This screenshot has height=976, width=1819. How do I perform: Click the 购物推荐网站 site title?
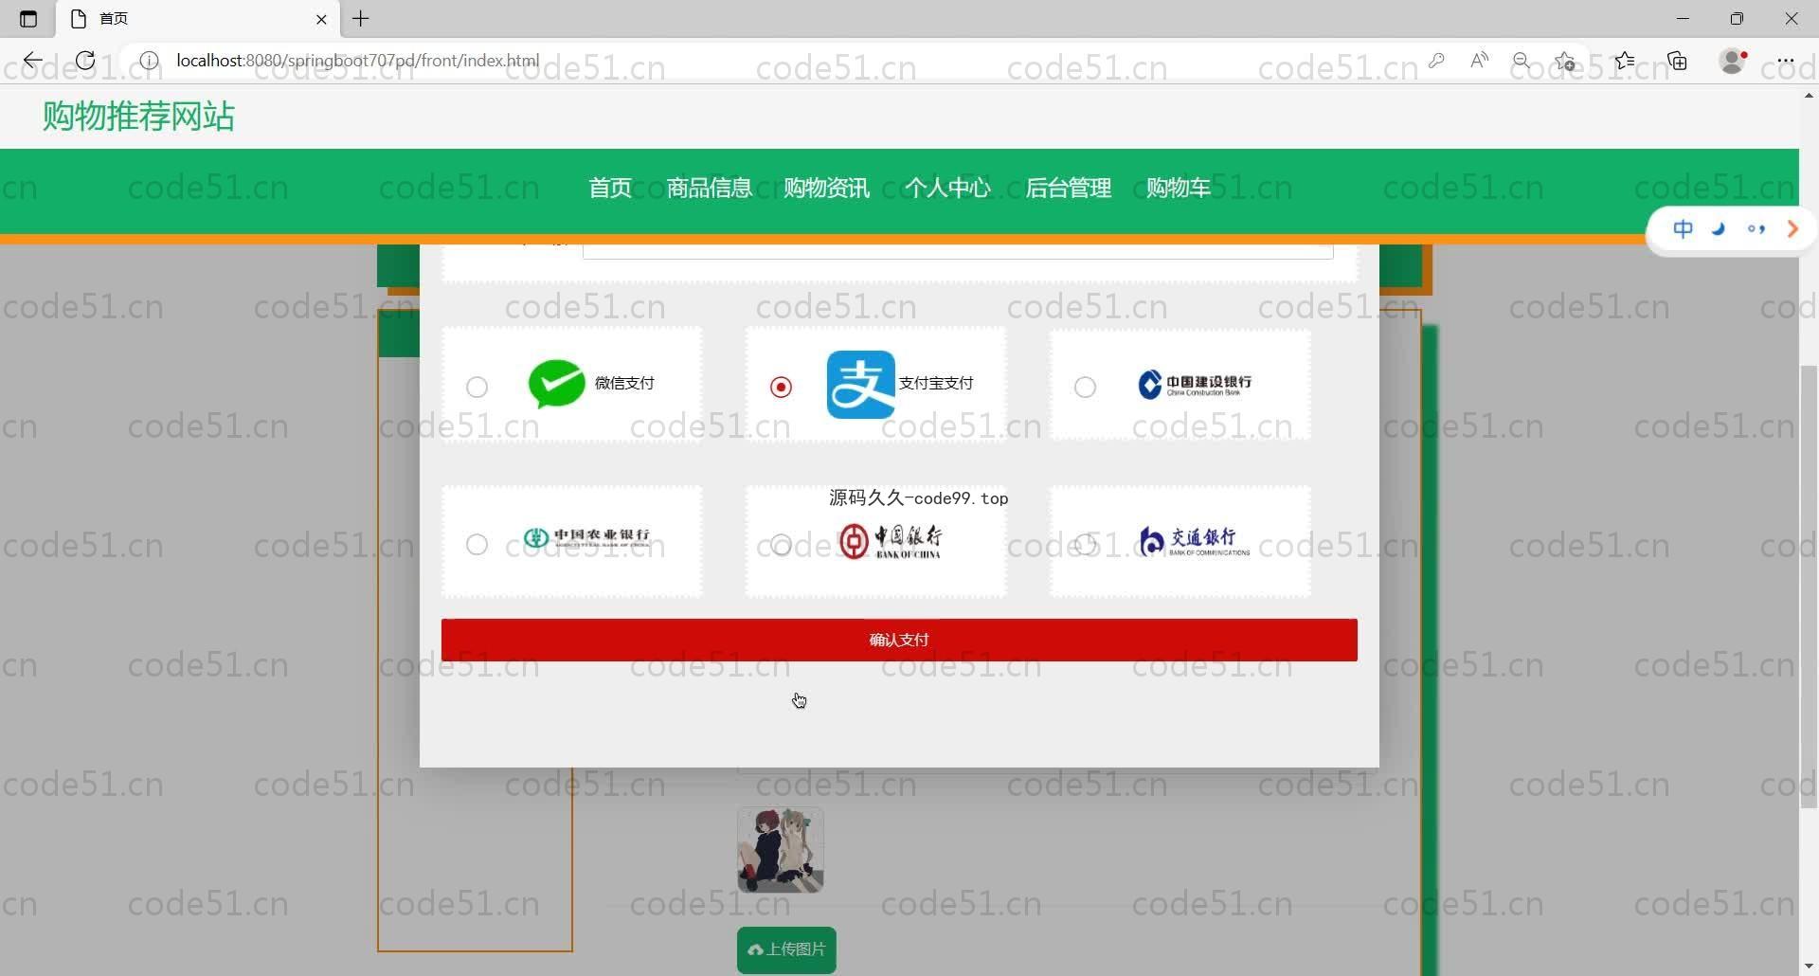(138, 117)
